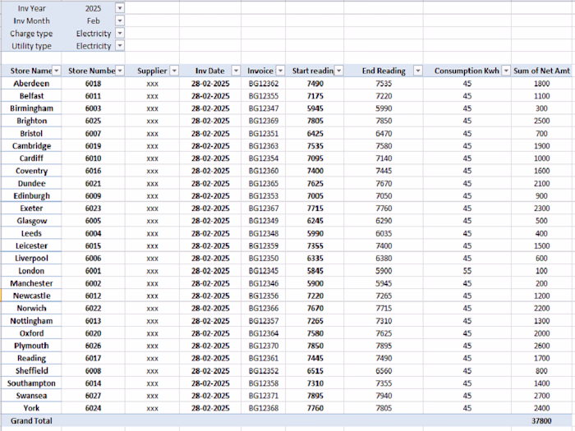Open the Utility type filter dropdown
Screen dimensions: 575x431
click(120, 45)
